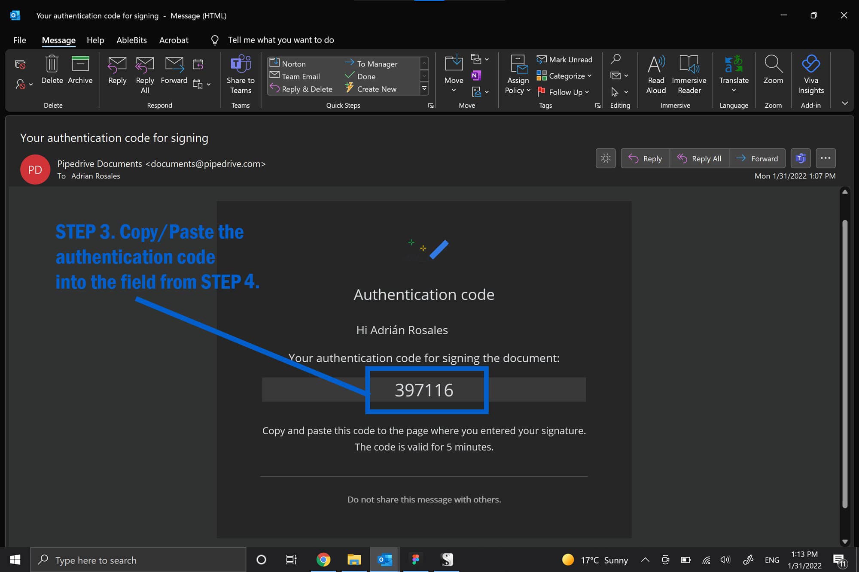
Task: Show hidden tray icons chevron
Action: 645,560
